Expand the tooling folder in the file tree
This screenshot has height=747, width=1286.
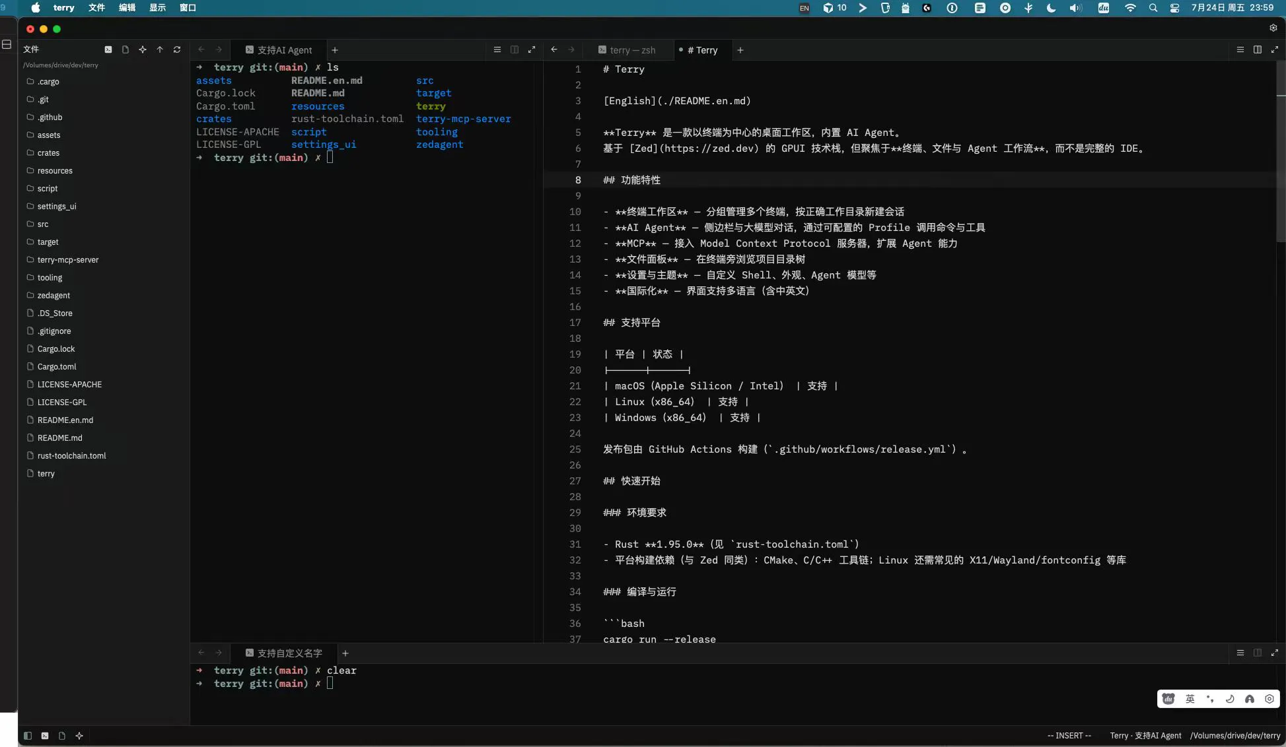coord(104,278)
